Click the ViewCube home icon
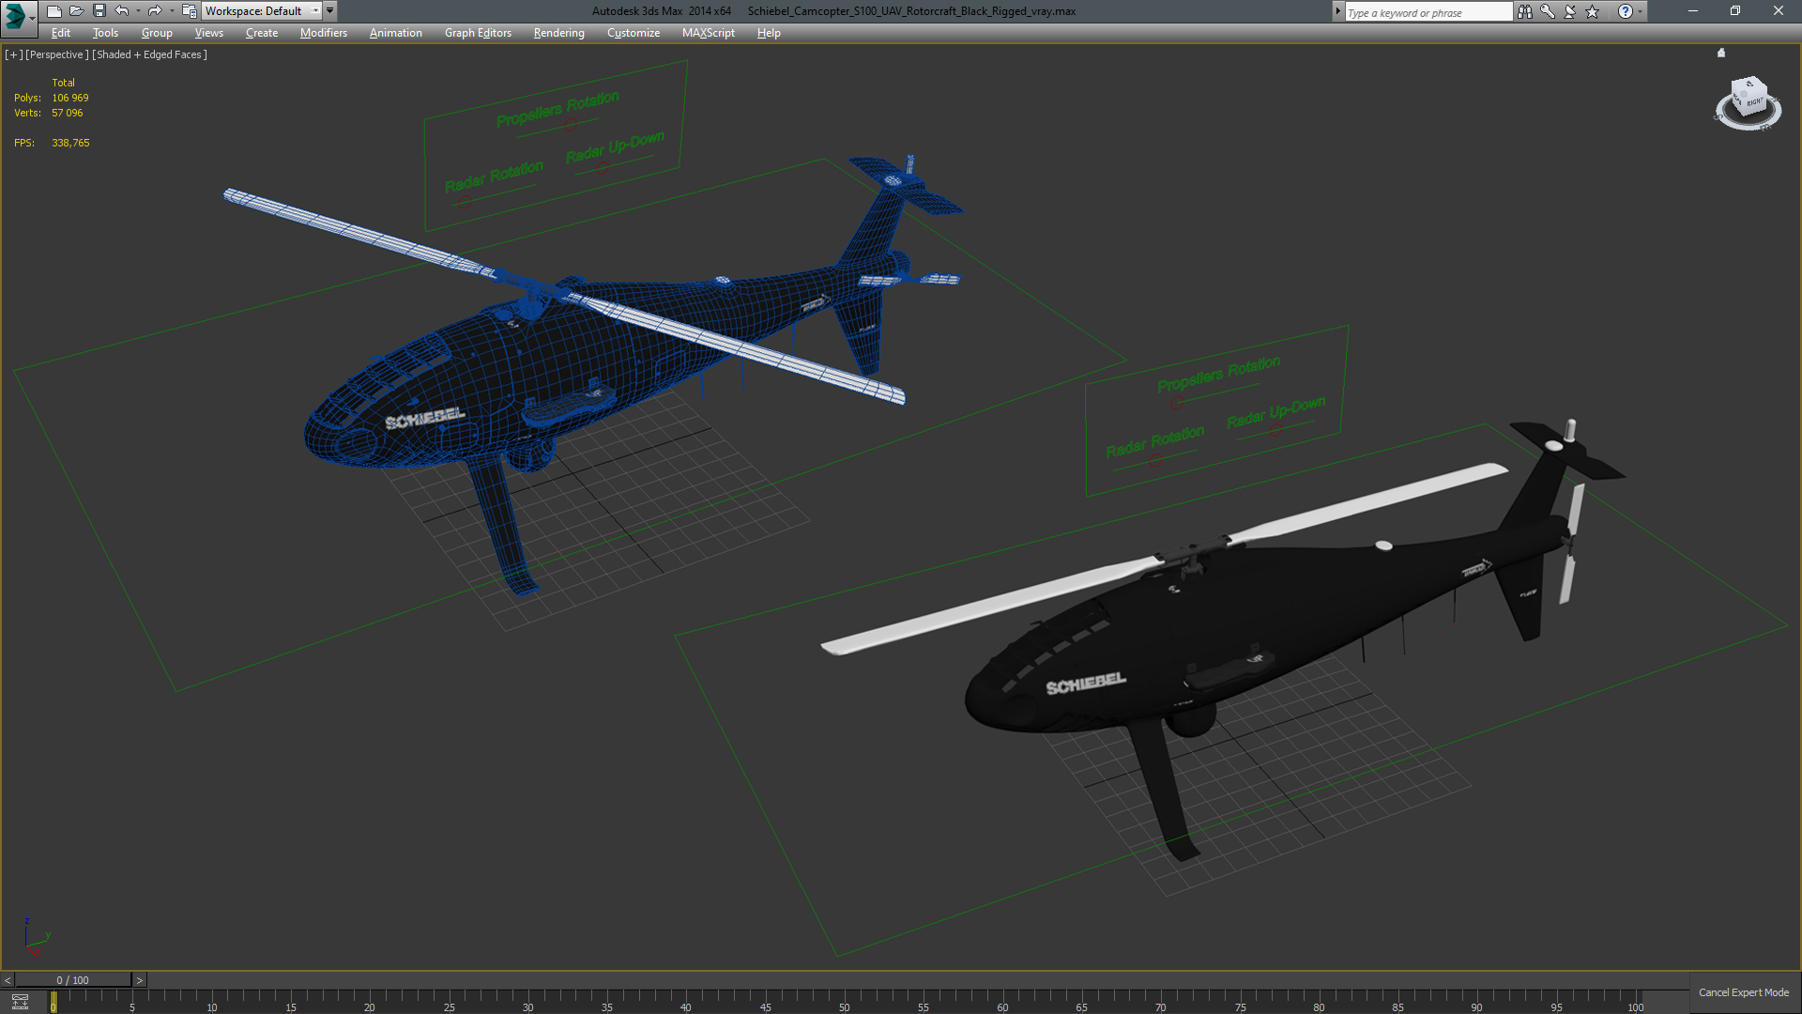 click(x=1721, y=54)
